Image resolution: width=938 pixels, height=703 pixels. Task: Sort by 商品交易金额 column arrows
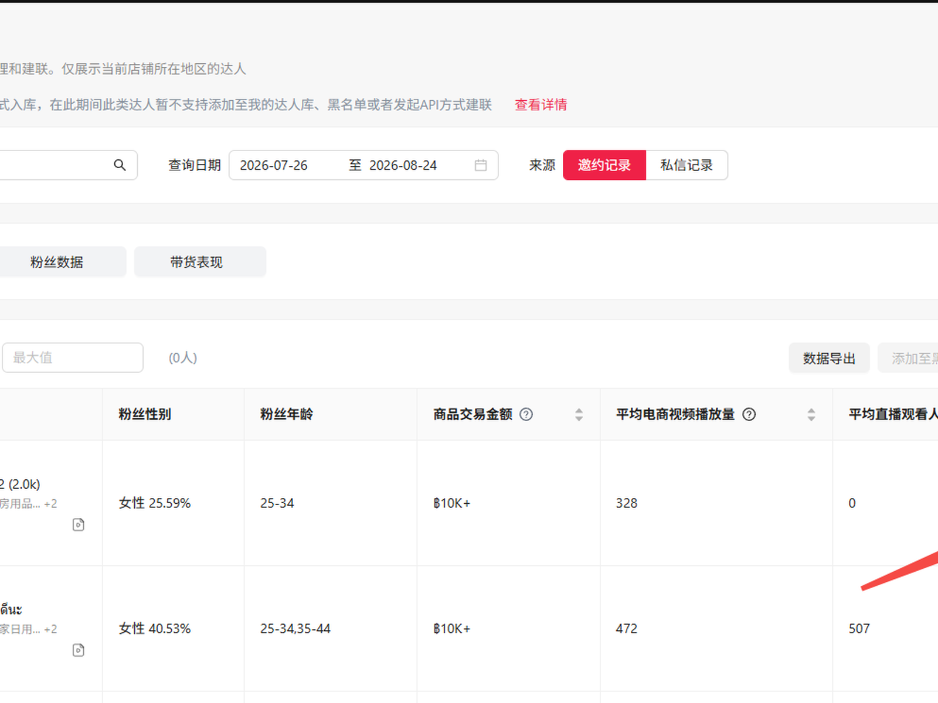point(579,415)
